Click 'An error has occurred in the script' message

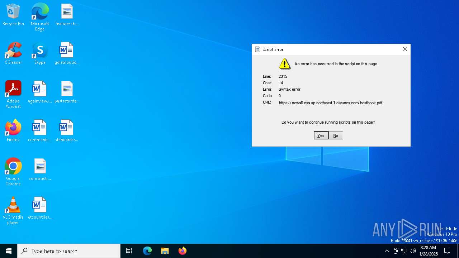pos(336,64)
